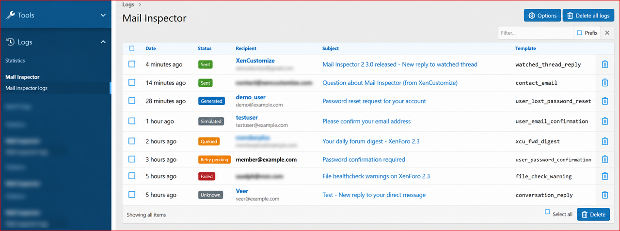The image size is (620, 231).
Task: Open 'Mail Inspector 2.3.0 released' subject
Action: [400, 64]
